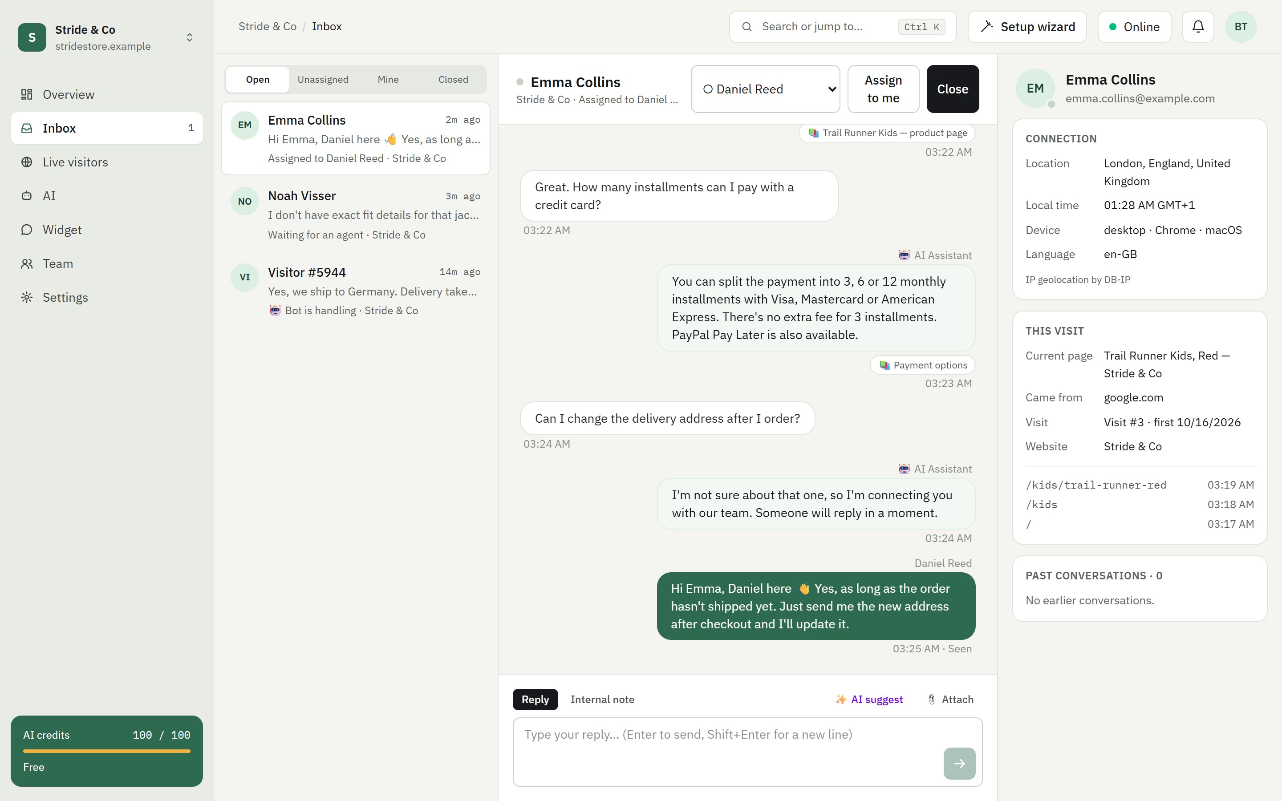Expand the workspace switcher chevron
This screenshot has height=801, width=1282.
(190, 37)
